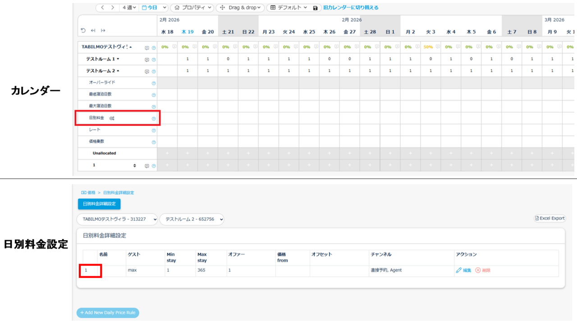Viewport: 577px width, 324px height.
Task: Open the プロパティ dropdown
Action: coord(193,8)
